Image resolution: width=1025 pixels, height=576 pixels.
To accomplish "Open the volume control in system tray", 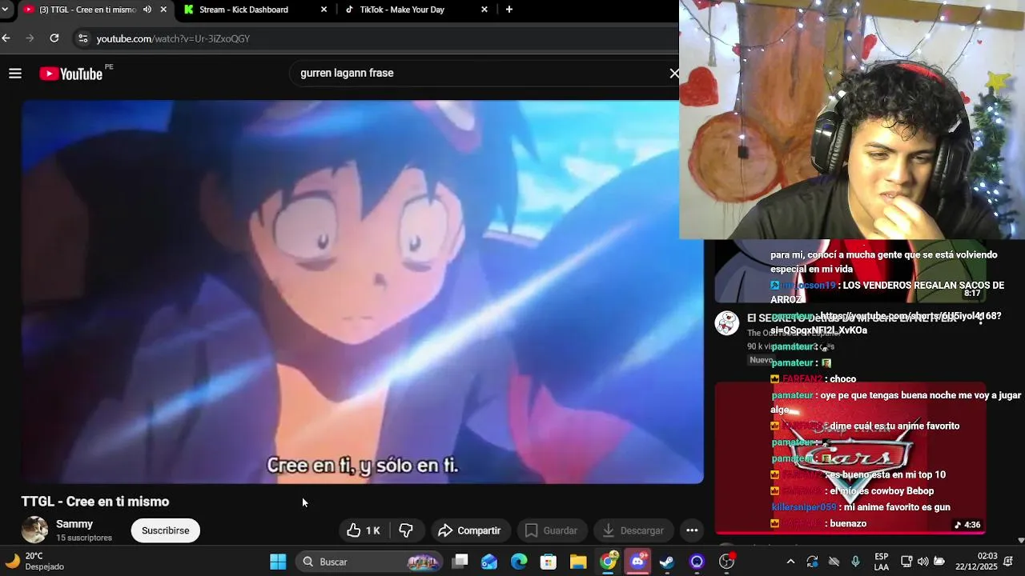I will pos(922,562).
